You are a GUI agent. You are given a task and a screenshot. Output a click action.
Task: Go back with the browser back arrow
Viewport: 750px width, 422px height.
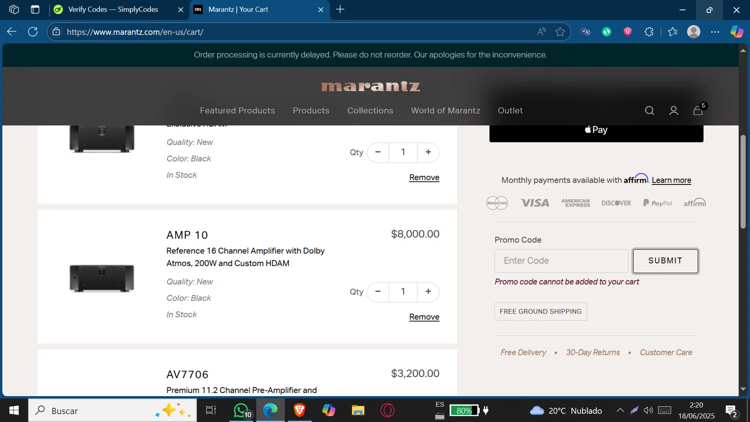(x=11, y=31)
